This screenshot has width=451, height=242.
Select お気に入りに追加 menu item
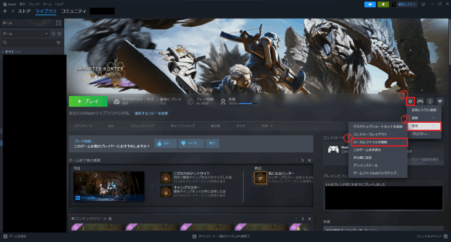[424, 110]
